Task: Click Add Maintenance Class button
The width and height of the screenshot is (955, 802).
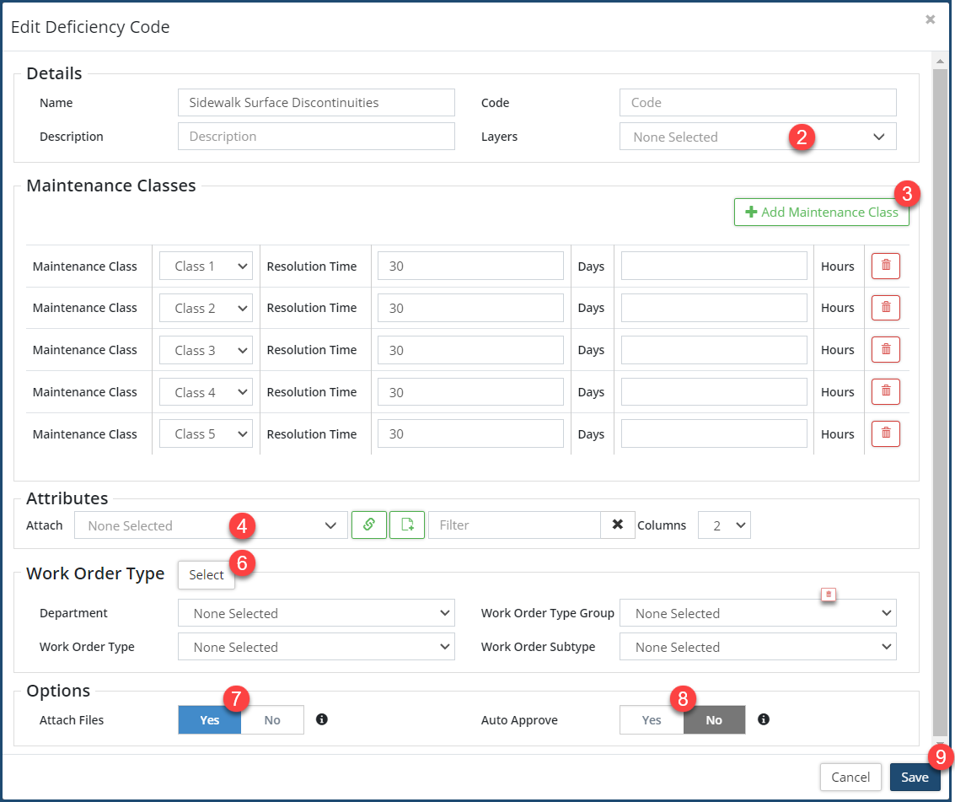Action: click(821, 213)
